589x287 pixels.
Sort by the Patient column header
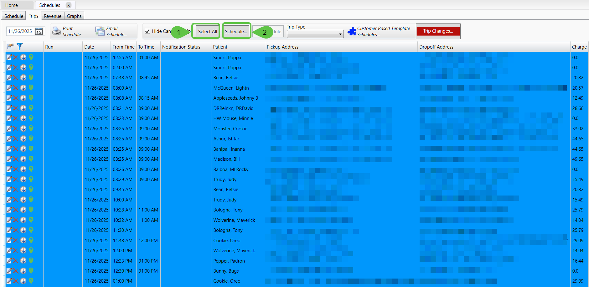click(238, 47)
